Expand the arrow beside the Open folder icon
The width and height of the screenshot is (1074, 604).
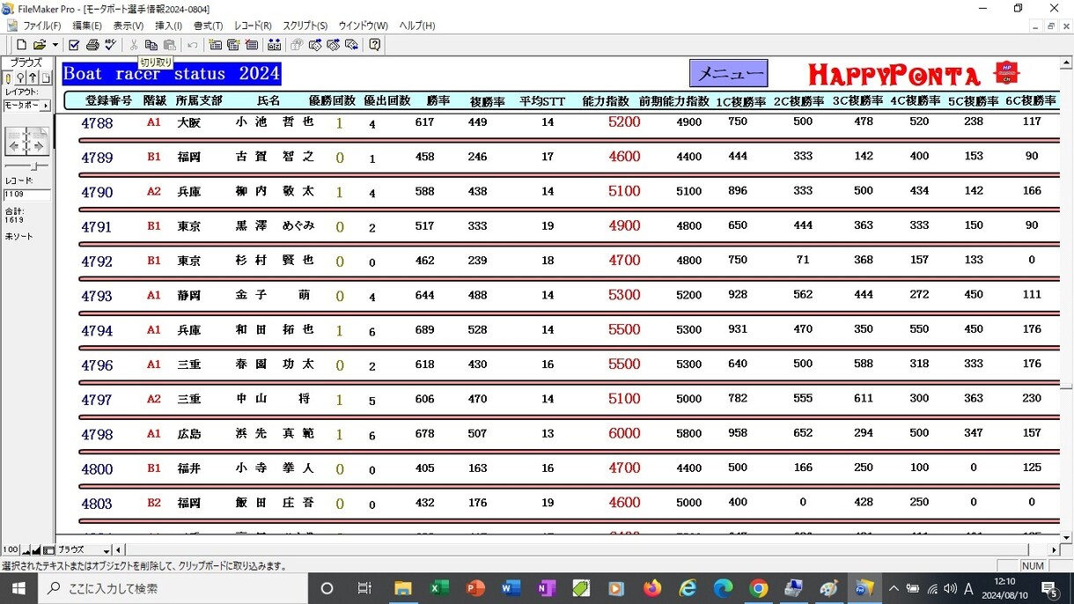55,45
